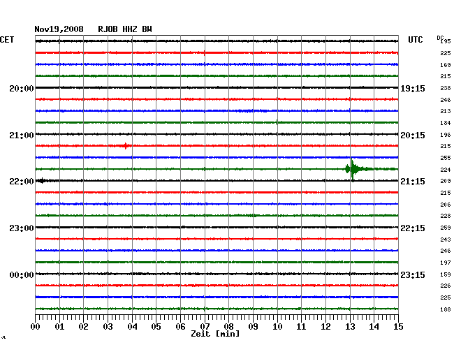Screen dimensions: 454x345
Task: Click the DC value 195
Action: [x=446, y=41]
